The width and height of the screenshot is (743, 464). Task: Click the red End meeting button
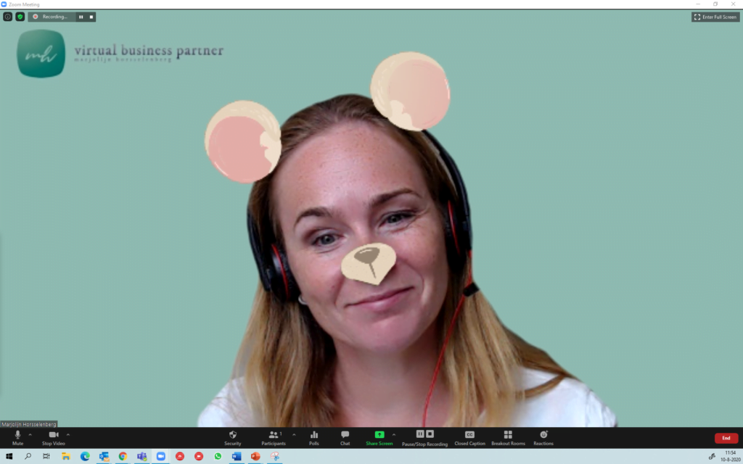(x=726, y=438)
